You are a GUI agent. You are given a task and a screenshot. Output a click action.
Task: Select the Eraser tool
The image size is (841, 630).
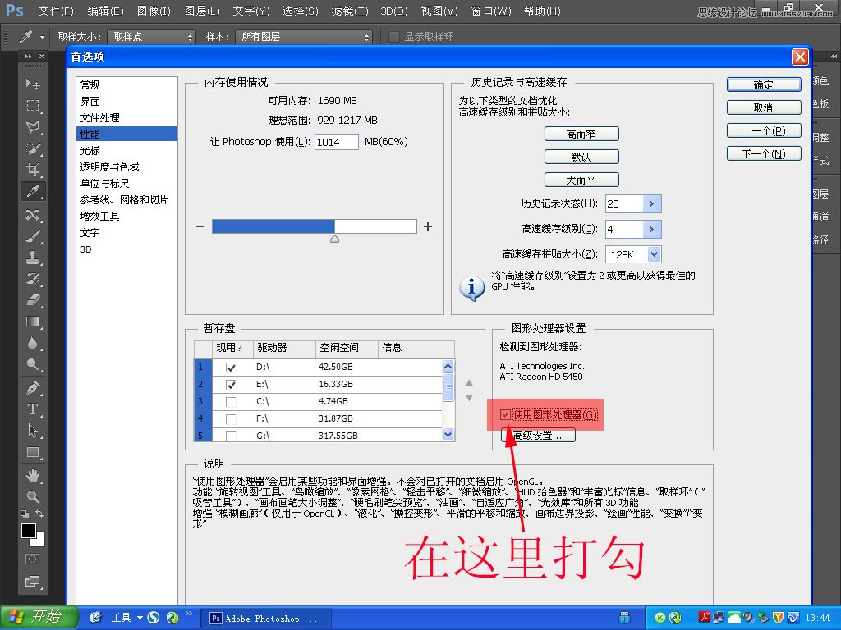pos(33,300)
